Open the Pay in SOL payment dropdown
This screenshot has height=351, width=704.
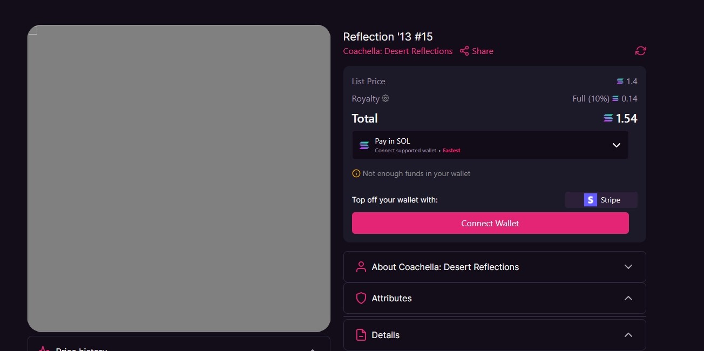(x=490, y=145)
